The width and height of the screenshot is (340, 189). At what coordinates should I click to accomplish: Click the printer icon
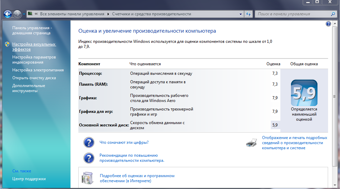tap(251, 143)
